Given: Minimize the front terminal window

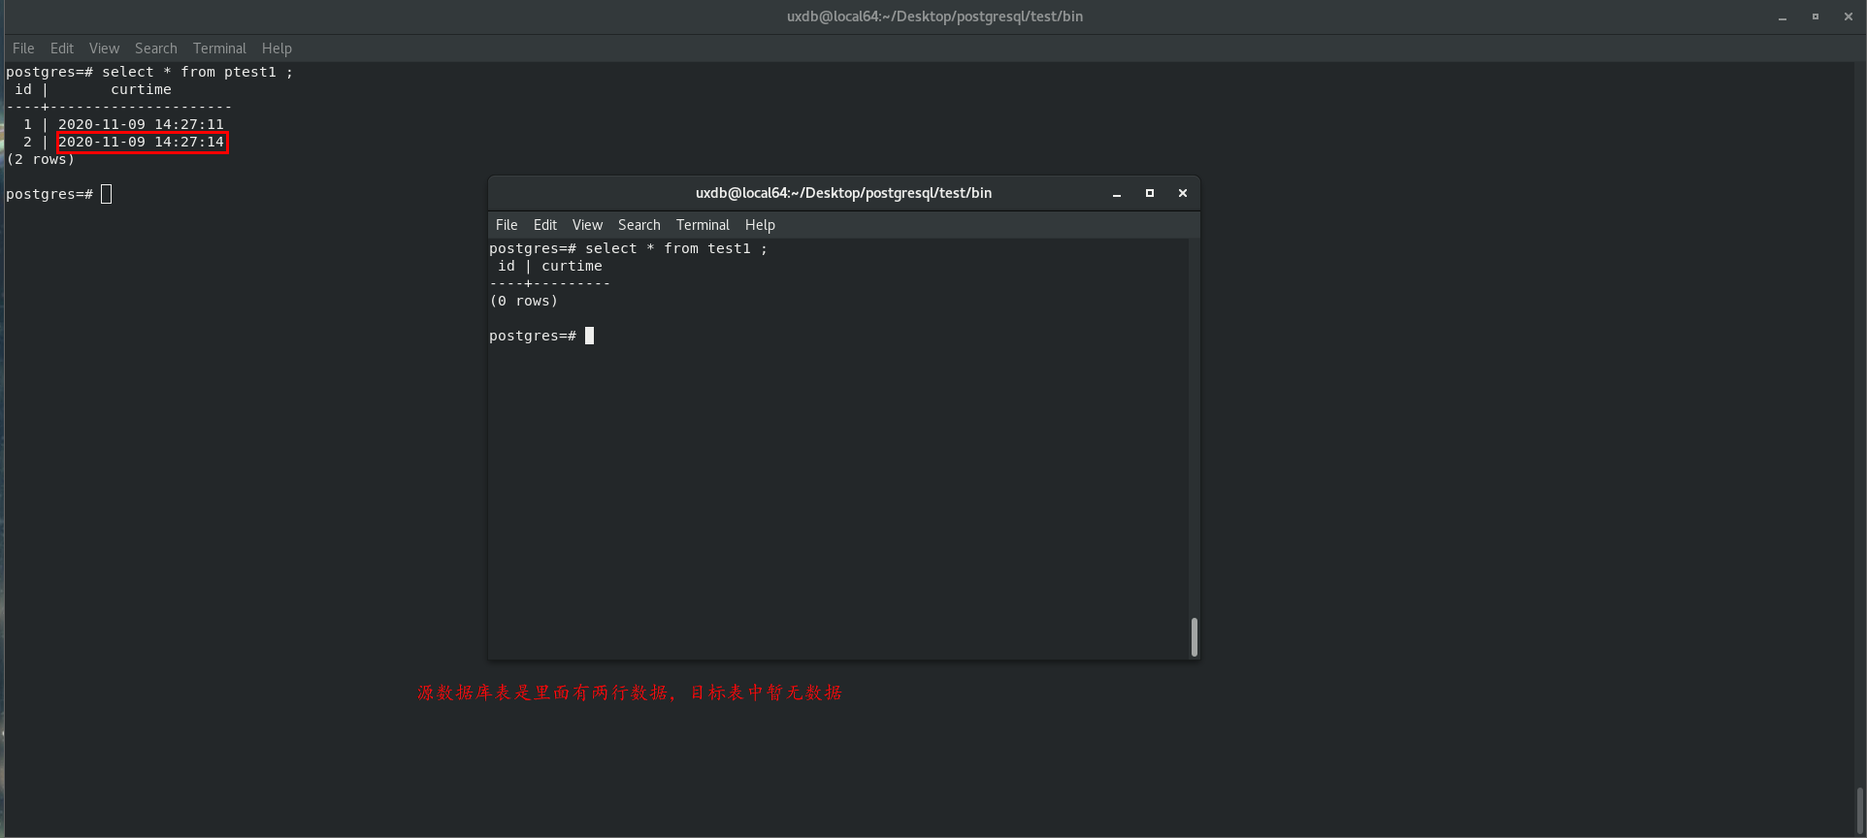Looking at the screenshot, I should pos(1117,194).
